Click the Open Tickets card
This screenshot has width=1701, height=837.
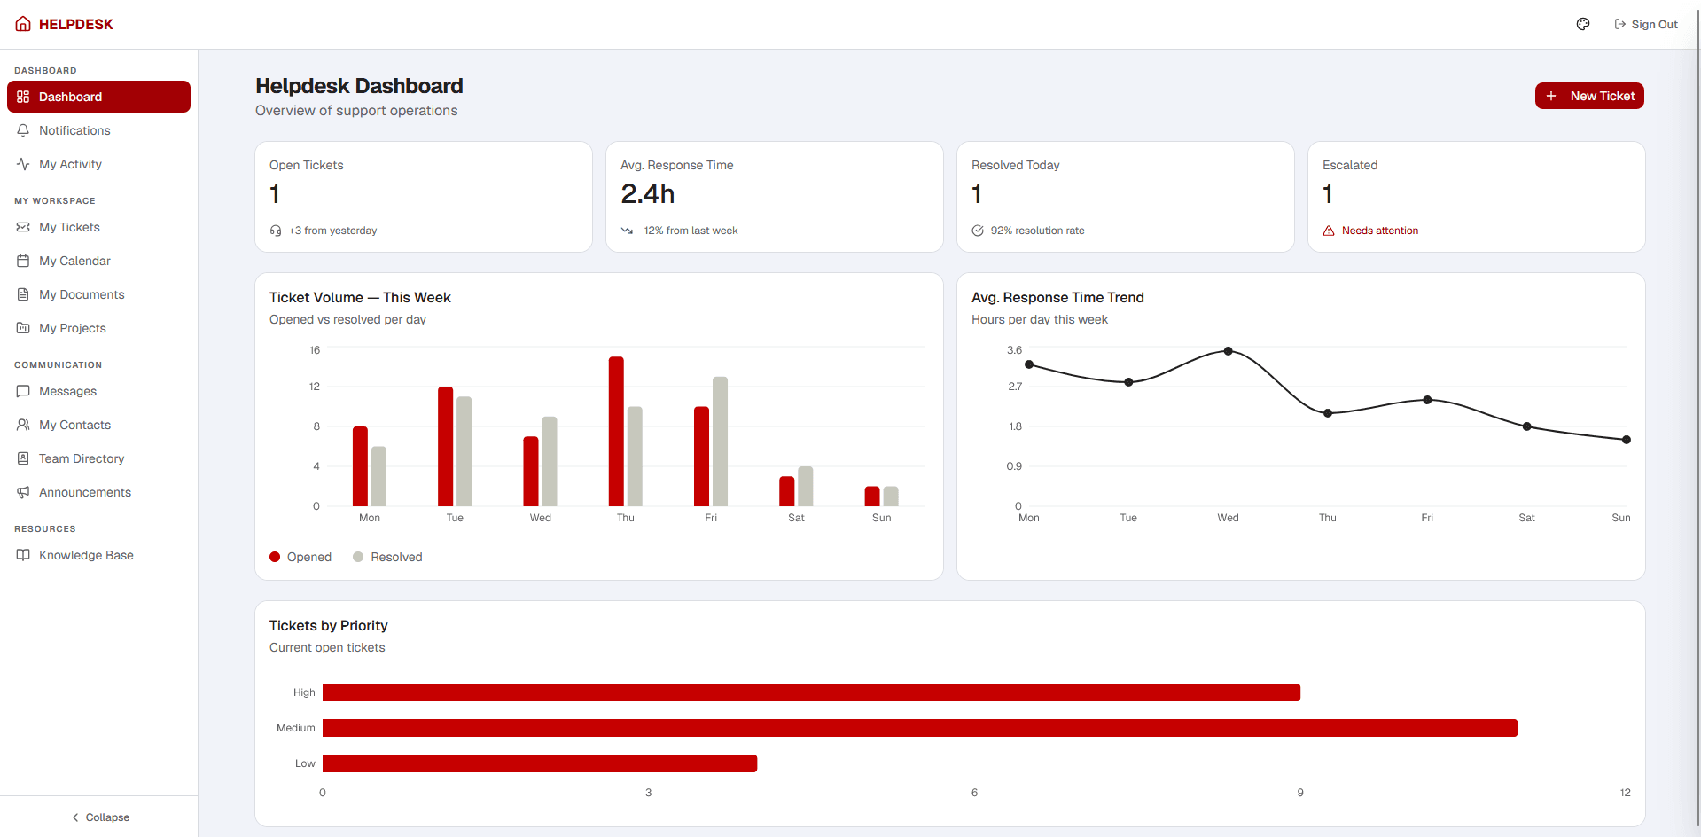tap(424, 197)
